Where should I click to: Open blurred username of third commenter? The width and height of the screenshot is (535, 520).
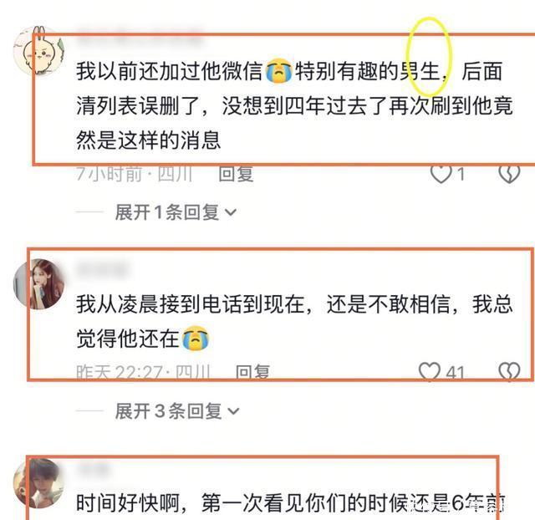(x=93, y=469)
